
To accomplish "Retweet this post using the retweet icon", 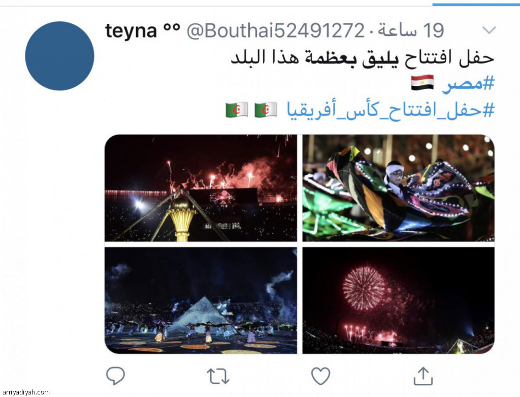I will click(218, 377).
